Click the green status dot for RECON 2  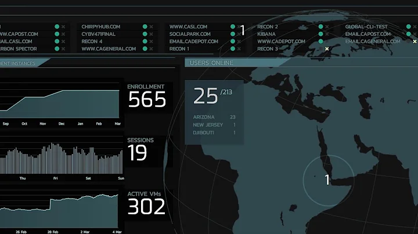320,27
